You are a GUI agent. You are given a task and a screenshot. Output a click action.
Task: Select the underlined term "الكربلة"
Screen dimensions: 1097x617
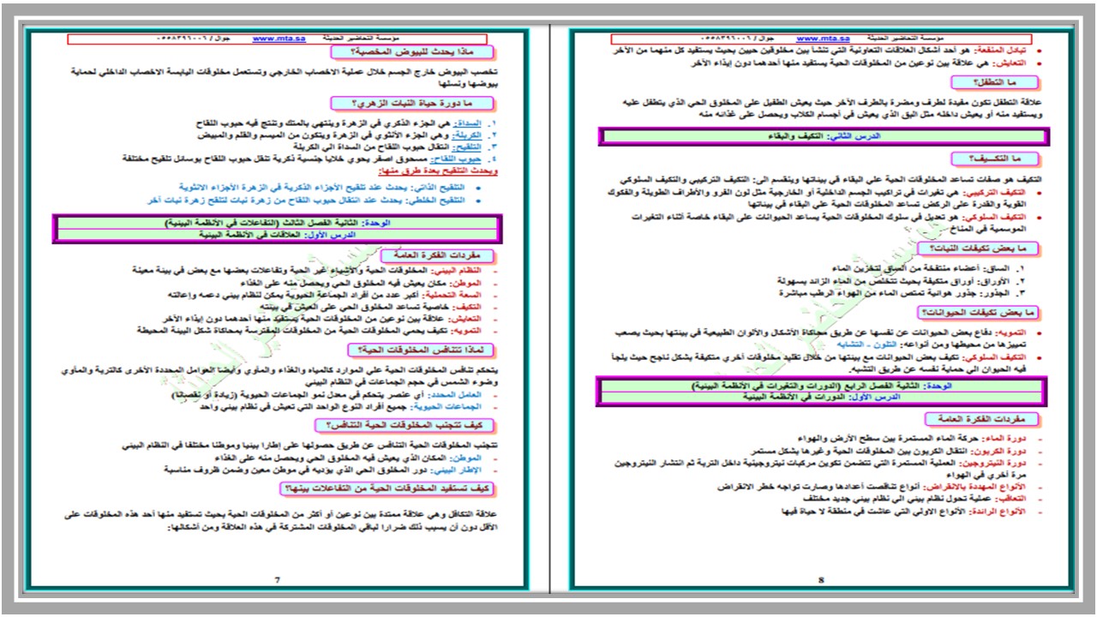[470, 135]
